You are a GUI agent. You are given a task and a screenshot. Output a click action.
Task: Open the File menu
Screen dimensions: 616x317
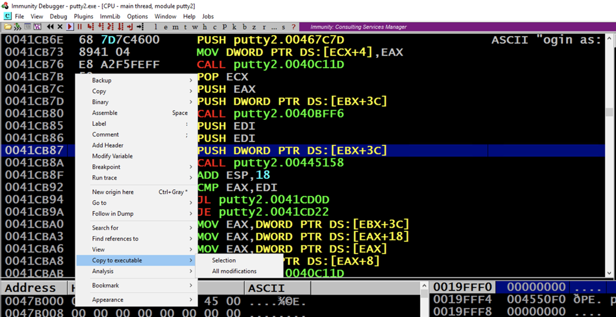[x=19, y=16]
